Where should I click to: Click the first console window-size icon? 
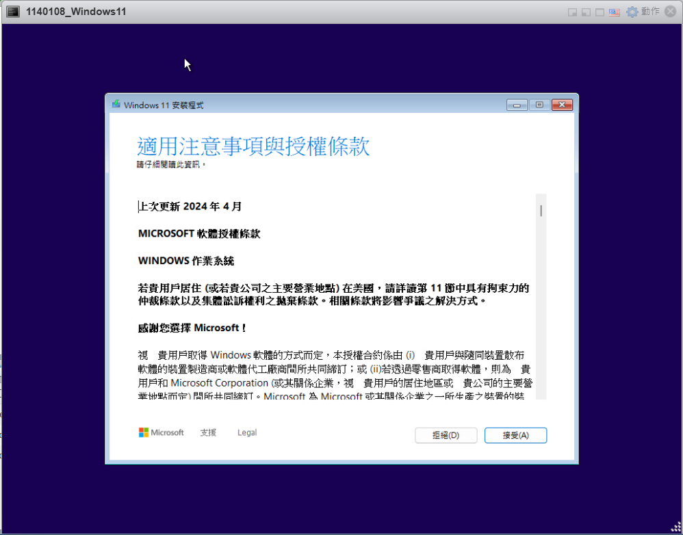[572, 12]
